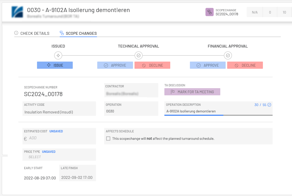Approve the technical approval step

pyautogui.click(x=115, y=65)
